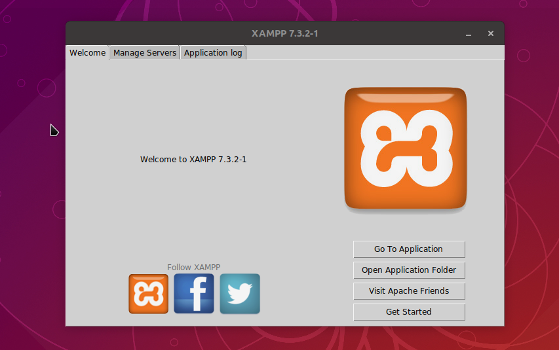The height and width of the screenshot is (350, 559).
Task: Open the Application log tab
Action: (213, 53)
